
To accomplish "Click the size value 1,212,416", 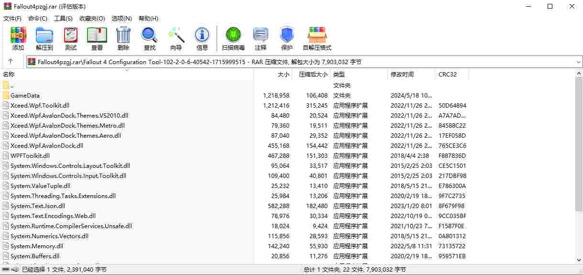I will coord(276,105).
